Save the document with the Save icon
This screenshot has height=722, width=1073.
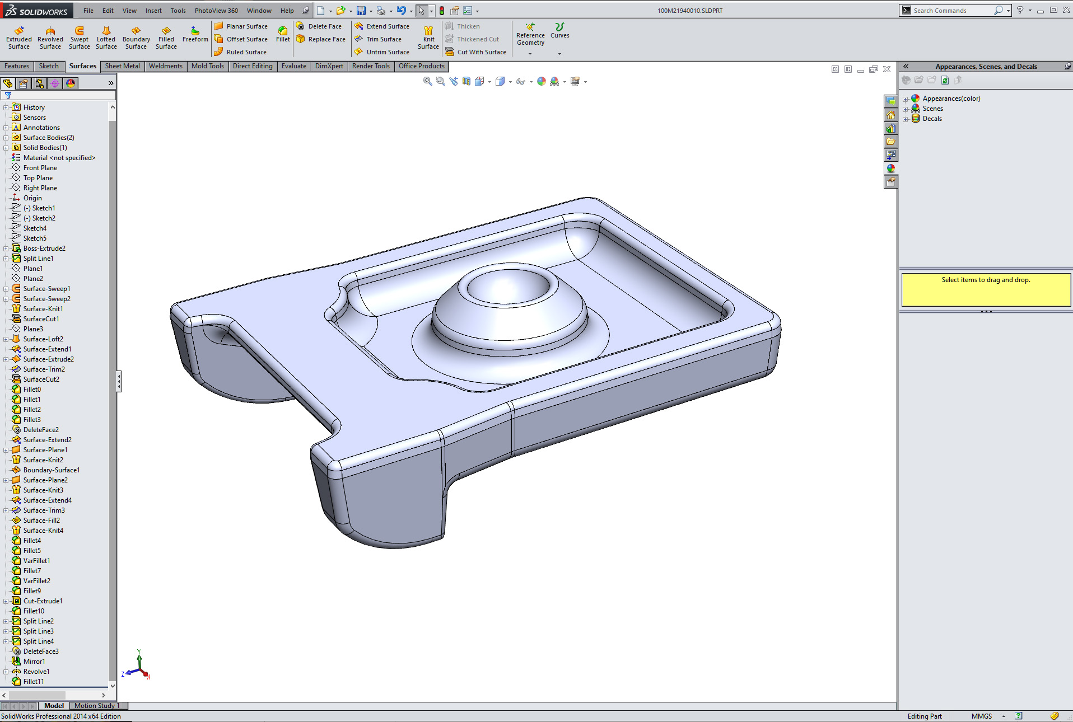tap(361, 11)
